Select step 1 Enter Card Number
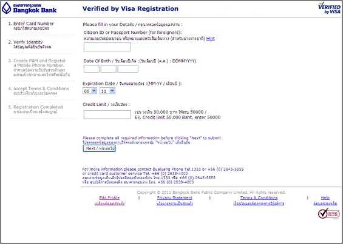The width and height of the screenshot is (343, 244). pos(31,26)
